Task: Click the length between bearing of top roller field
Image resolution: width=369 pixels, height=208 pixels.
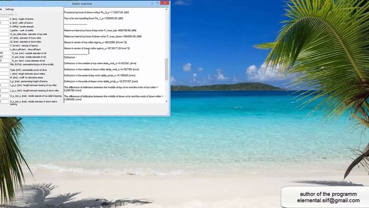Action: tap(5, 85)
